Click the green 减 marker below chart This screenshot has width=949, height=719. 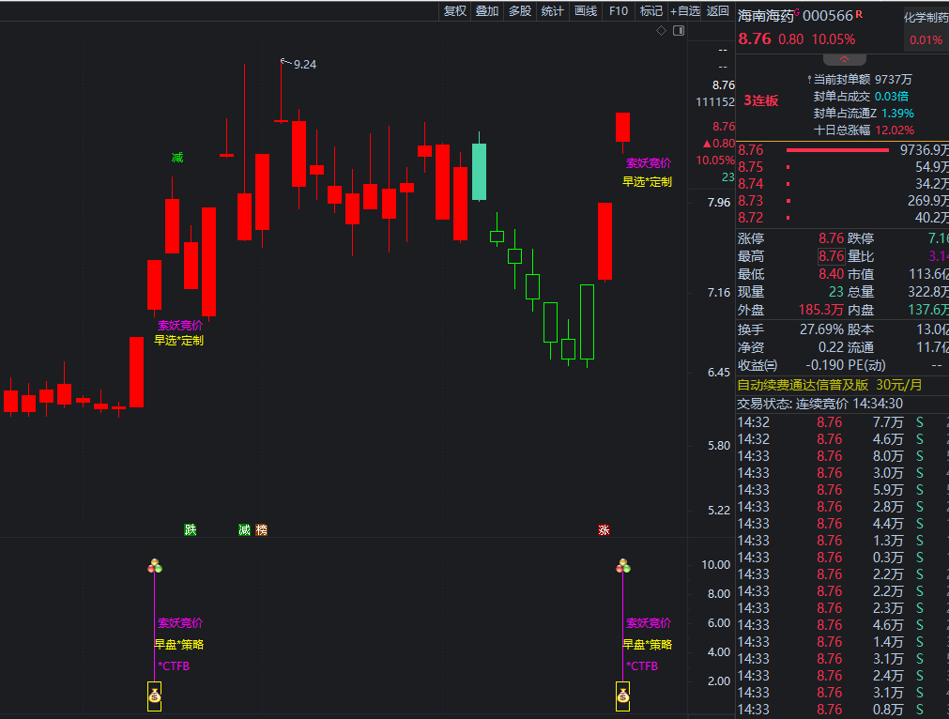(x=244, y=530)
